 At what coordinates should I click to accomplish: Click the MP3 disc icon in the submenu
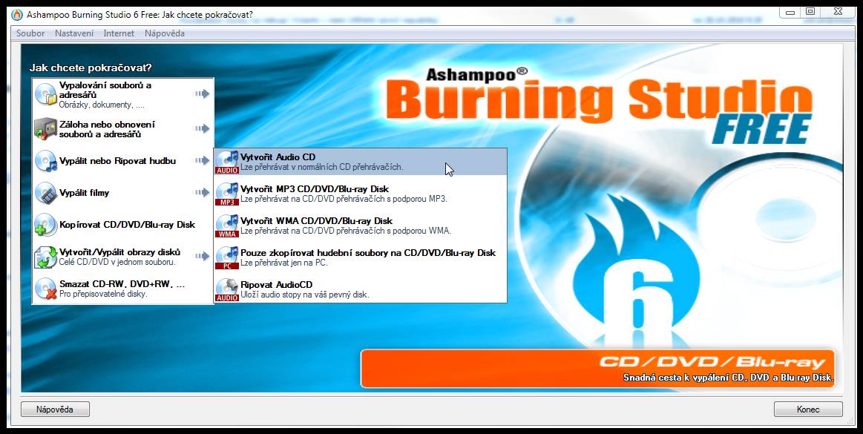click(227, 194)
